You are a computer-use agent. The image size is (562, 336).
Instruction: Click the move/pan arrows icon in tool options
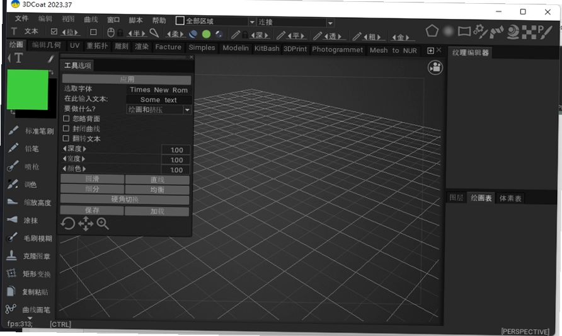86,224
